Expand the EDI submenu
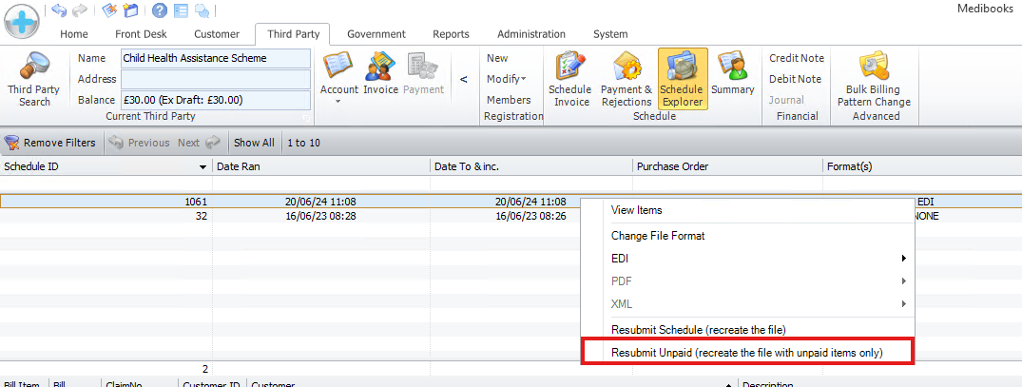Screen dimensions: 1022x387 [758, 258]
